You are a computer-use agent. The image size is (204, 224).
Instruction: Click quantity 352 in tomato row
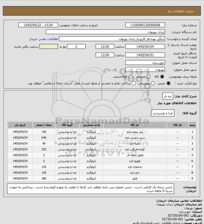pyautogui.click(x=44, y=149)
